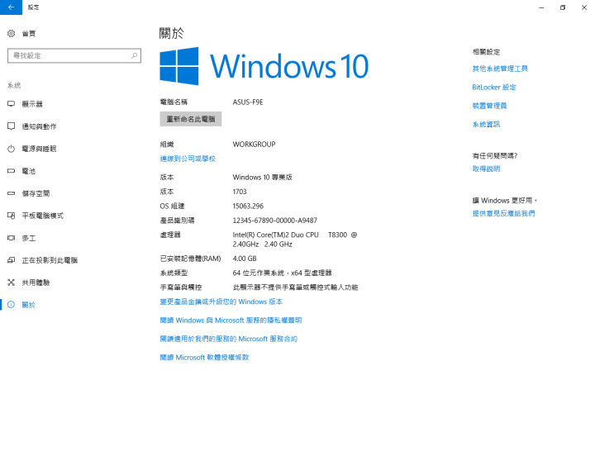The image size is (595, 456).
Task: Open 其他系統管理工具 link
Action: click(500, 69)
